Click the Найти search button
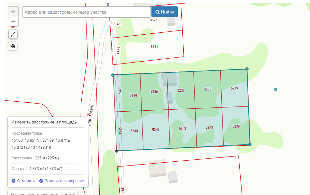Image resolution: width=310 pixels, height=195 pixels. (x=164, y=12)
